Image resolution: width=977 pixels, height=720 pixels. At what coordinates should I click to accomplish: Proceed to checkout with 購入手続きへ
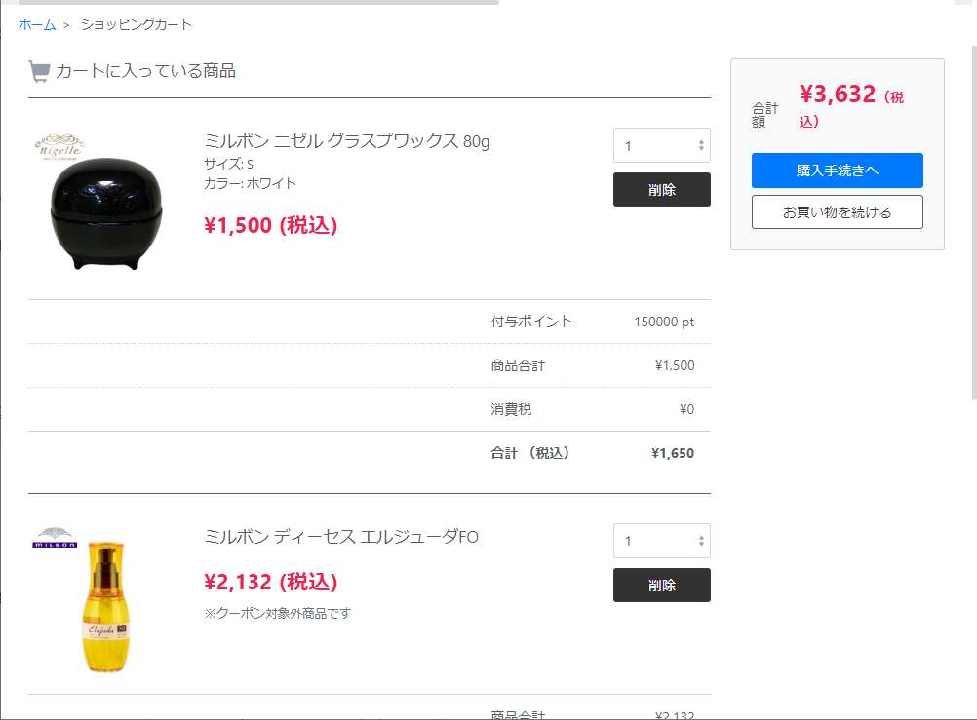pos(837,171)
